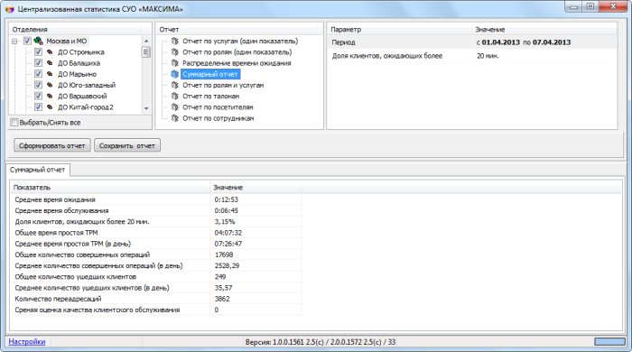Click the ДО Стромынка branch icon
The width and height of the screenshot is (632, 352).
[50, 52]
